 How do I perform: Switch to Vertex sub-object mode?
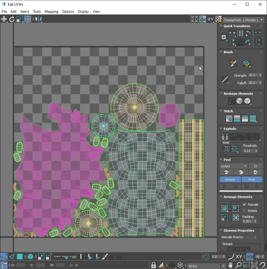4,257
